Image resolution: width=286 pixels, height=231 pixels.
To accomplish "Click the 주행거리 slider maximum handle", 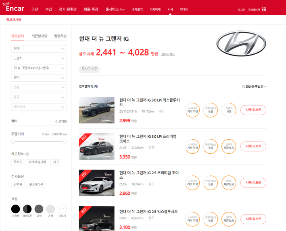I will pos(65,141).
